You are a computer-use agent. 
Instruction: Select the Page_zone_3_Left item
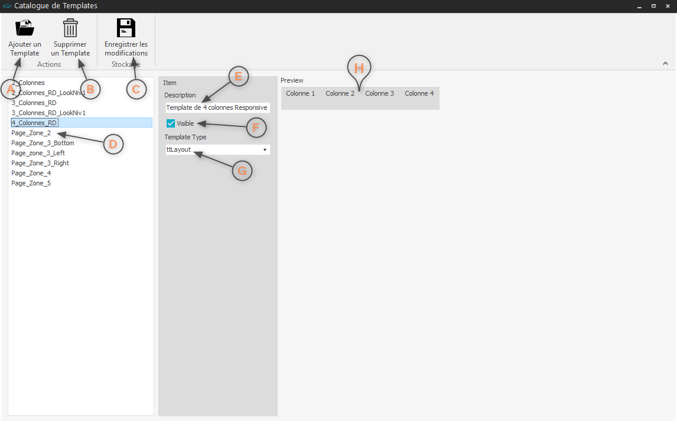pyautogui.click(x=38, y=153)
